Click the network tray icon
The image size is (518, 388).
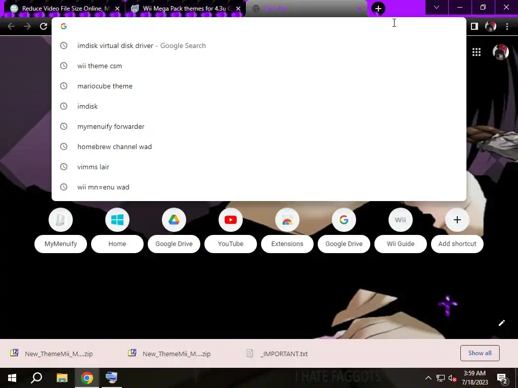coord(441,378)
